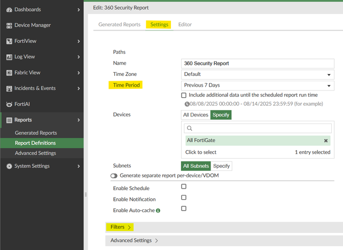Click the Dashboards sidebar icon
Screen dimensions: 343x250
tap(9, 10)
